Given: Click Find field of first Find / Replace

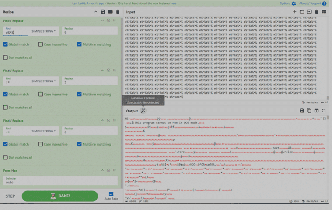Looking at the screenshot, I should point(16,31).
